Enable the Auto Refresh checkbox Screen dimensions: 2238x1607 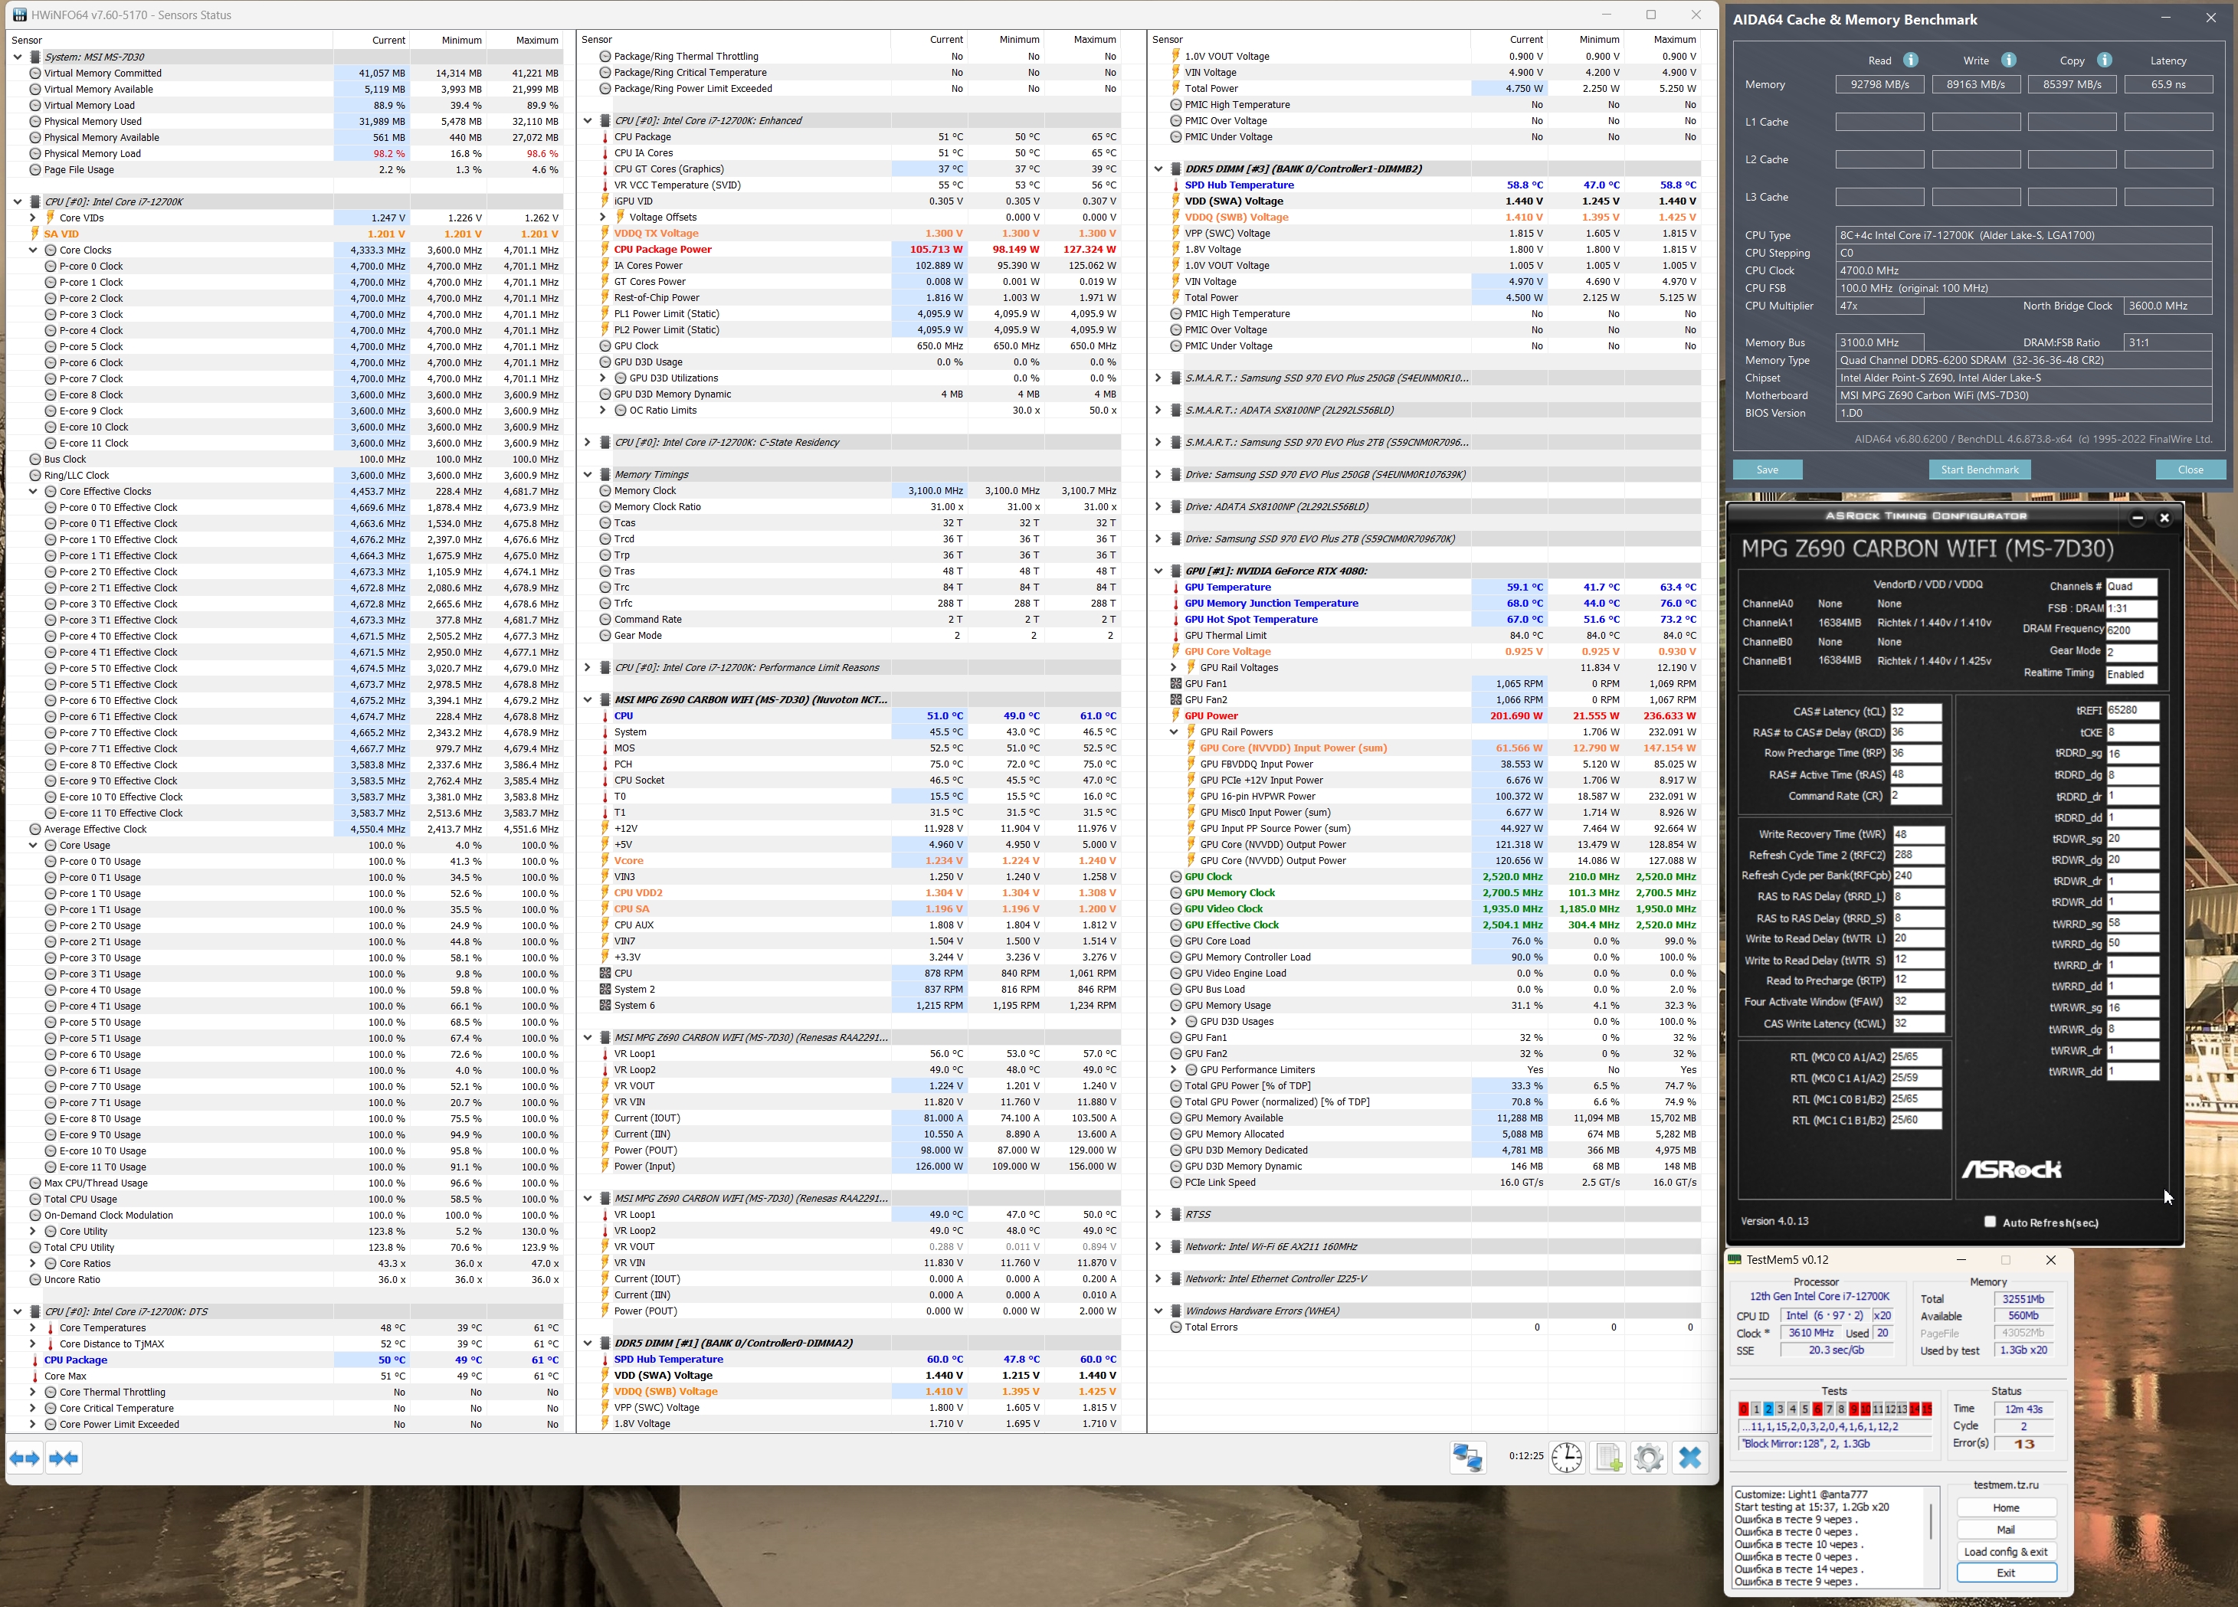click(x=1989, y=1221)
